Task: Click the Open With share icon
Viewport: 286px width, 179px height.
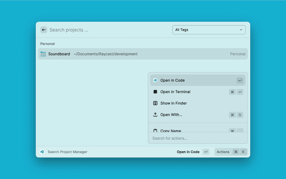Action: point(155,115)
